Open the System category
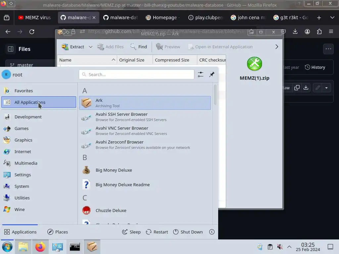This screenshot has height=254, width=339. point(39,186)
